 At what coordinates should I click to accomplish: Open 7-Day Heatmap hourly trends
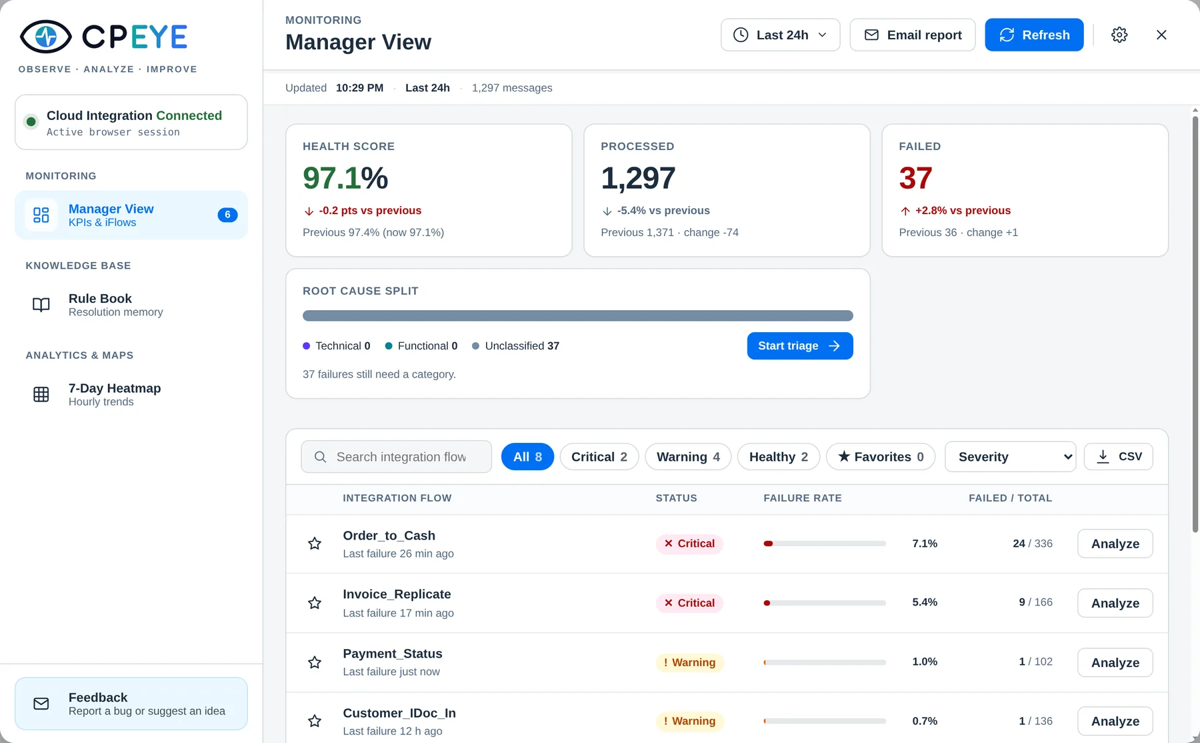(131, 394)
